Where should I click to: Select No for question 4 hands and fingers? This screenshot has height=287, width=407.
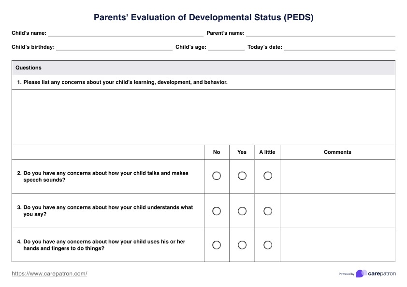[217, 245]
